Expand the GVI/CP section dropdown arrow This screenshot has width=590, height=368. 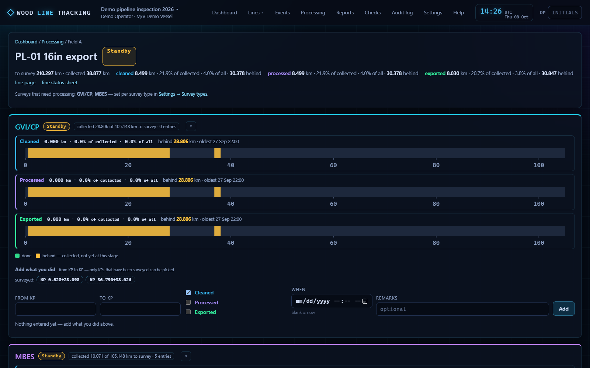(x=191, y=126)
